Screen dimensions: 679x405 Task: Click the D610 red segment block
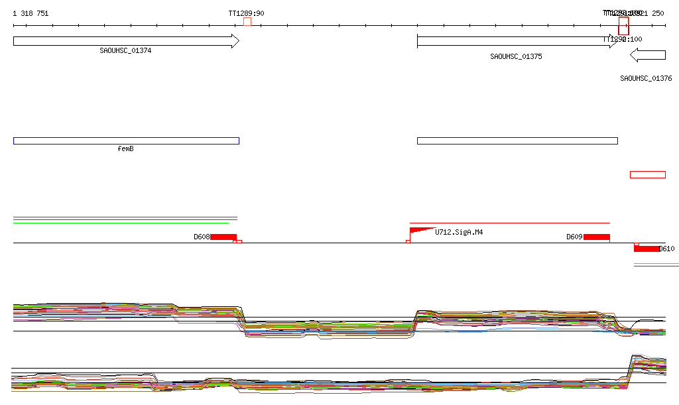coord(647,249)
